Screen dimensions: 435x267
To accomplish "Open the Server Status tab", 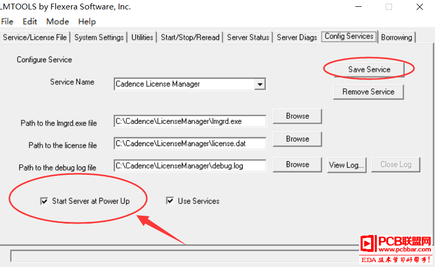I will click(248, 37).
